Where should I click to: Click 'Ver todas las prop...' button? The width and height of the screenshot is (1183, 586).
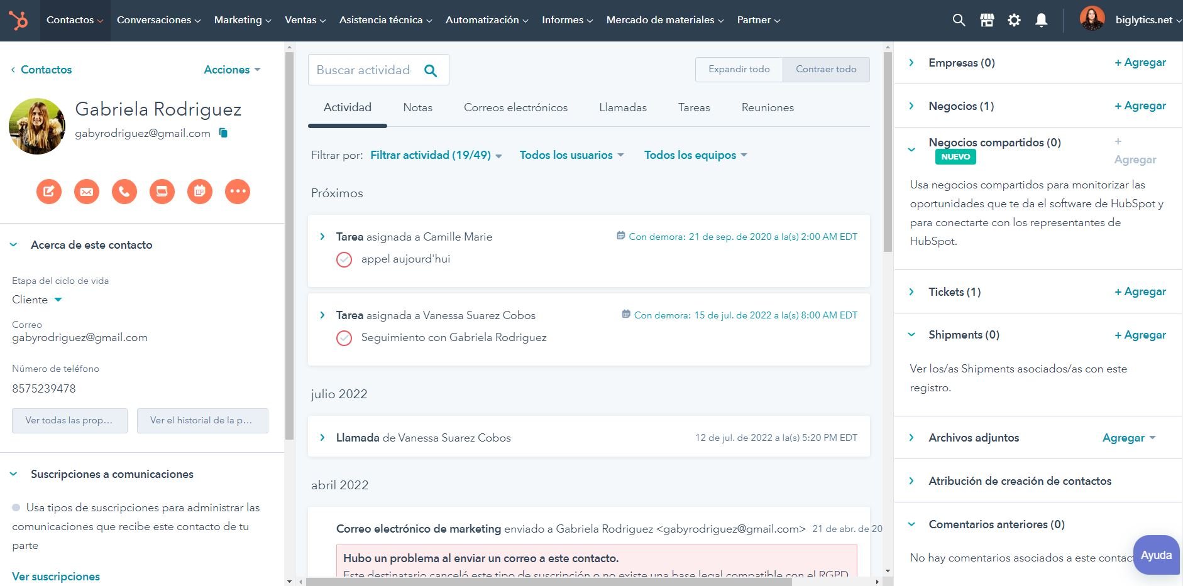tap(70, 421)
